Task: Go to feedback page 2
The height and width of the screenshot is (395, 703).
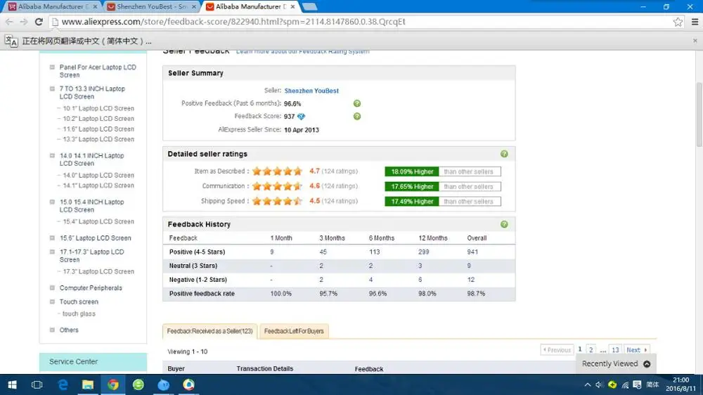Action: click(591, 350)
